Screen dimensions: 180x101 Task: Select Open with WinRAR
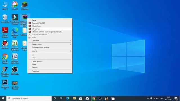coord(50,23)
